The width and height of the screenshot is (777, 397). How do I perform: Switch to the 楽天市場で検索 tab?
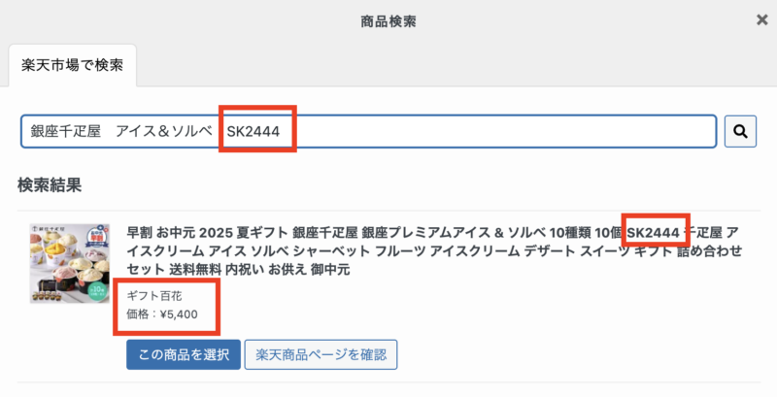(72, 65)
